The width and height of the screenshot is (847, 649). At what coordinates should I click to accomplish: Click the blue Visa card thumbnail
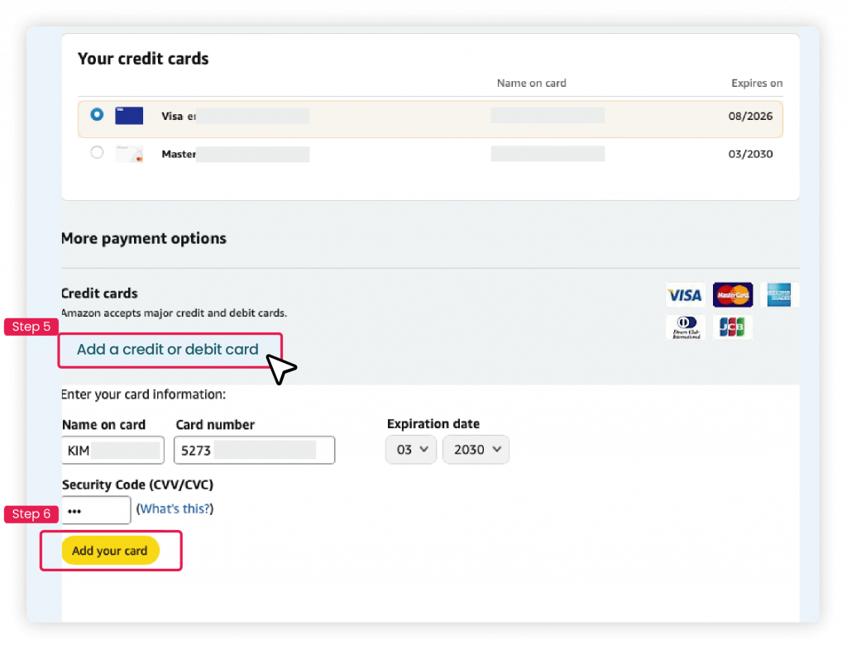129,116
